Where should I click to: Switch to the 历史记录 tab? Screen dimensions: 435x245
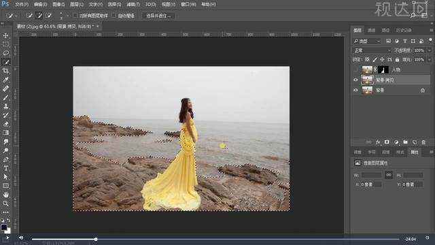[404, 30]
